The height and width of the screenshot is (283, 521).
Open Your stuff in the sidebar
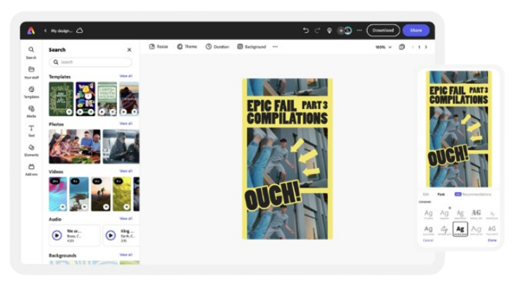click(x=31, y=73)
